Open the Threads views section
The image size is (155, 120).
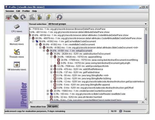[x=17, y=53]
